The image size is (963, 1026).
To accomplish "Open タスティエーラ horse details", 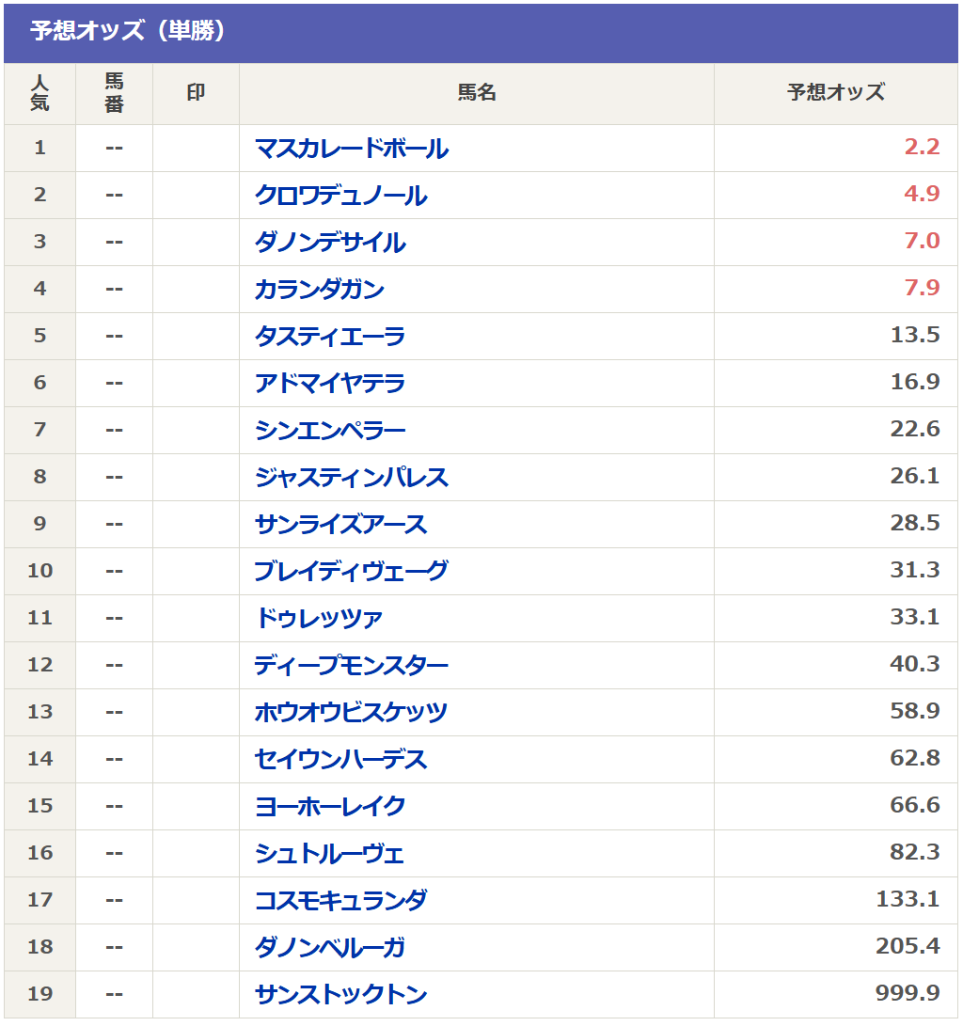I will (330, 337).
